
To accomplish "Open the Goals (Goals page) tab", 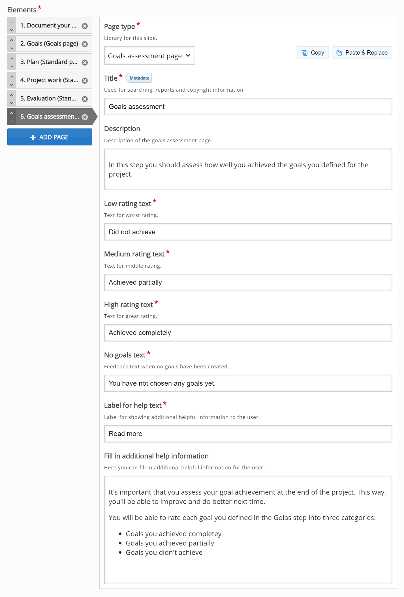I will click(x=49, y=44).
